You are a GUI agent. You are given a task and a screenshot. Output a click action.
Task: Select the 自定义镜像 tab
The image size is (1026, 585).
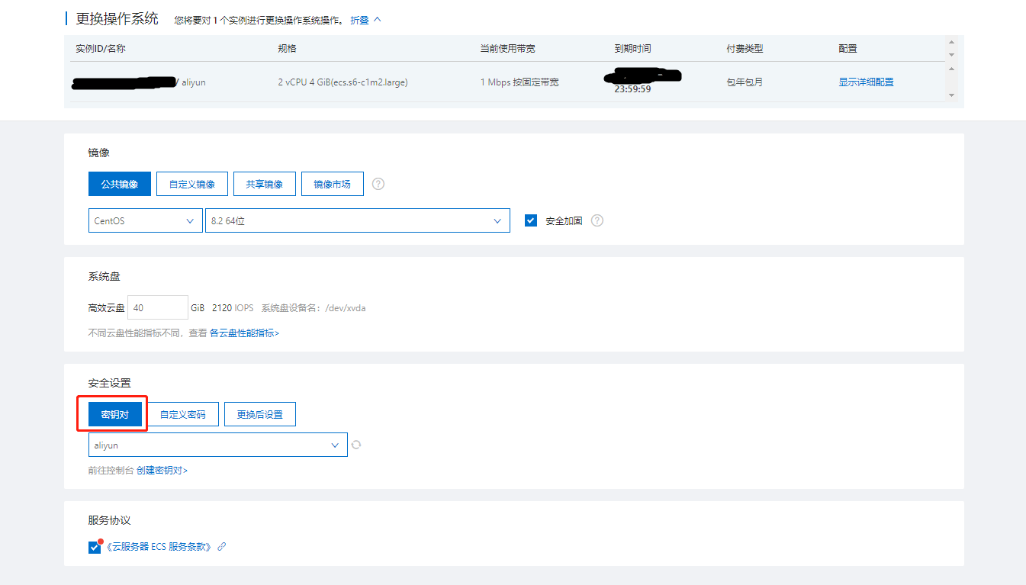tap(192, 184)
